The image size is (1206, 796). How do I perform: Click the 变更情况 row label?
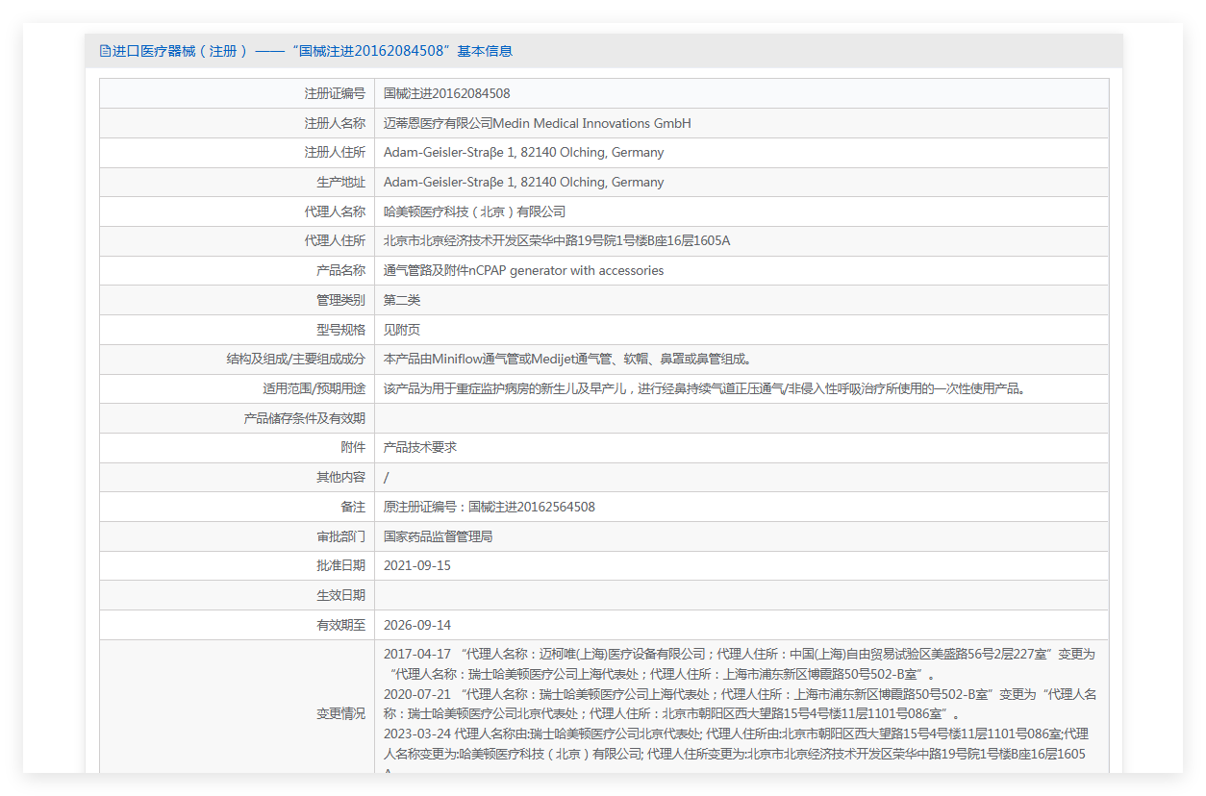point(341,713)
